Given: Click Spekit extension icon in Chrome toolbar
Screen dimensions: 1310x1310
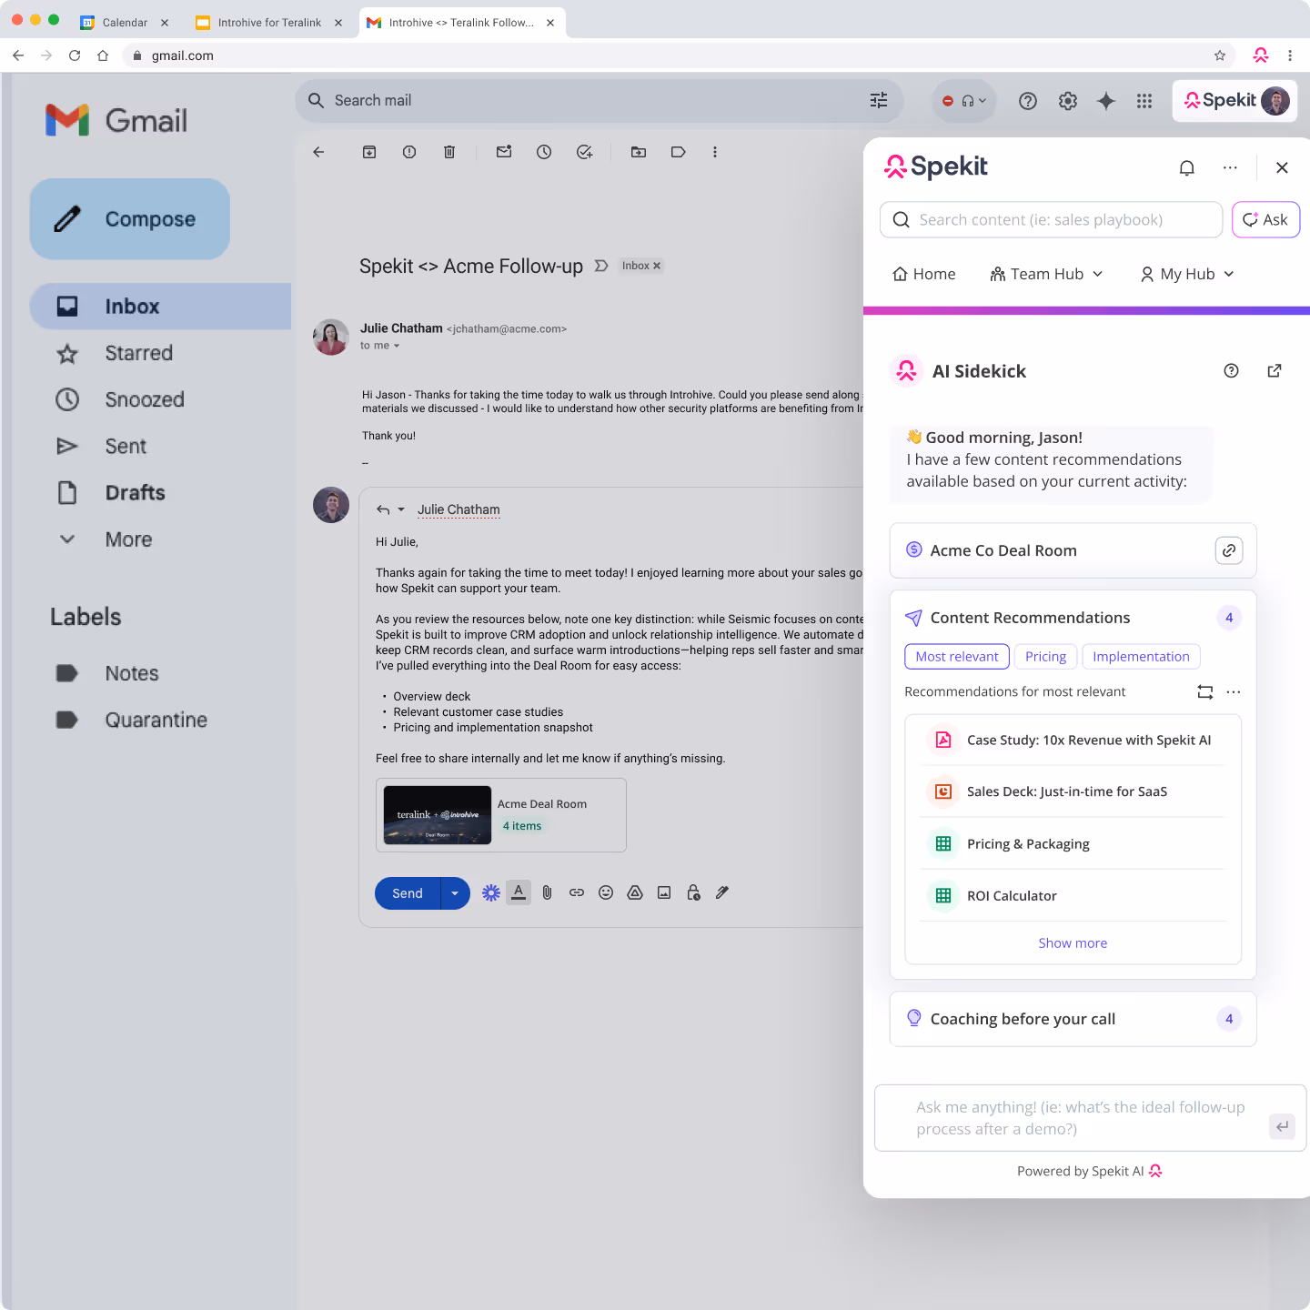Looking at the screenshot, I should click(x=1261, y=55).
